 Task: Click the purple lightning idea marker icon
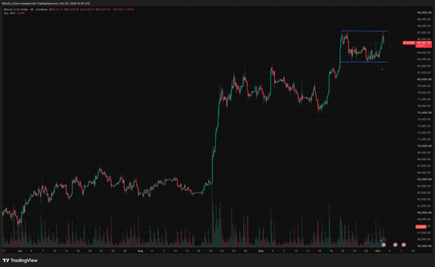click(384, 239)
